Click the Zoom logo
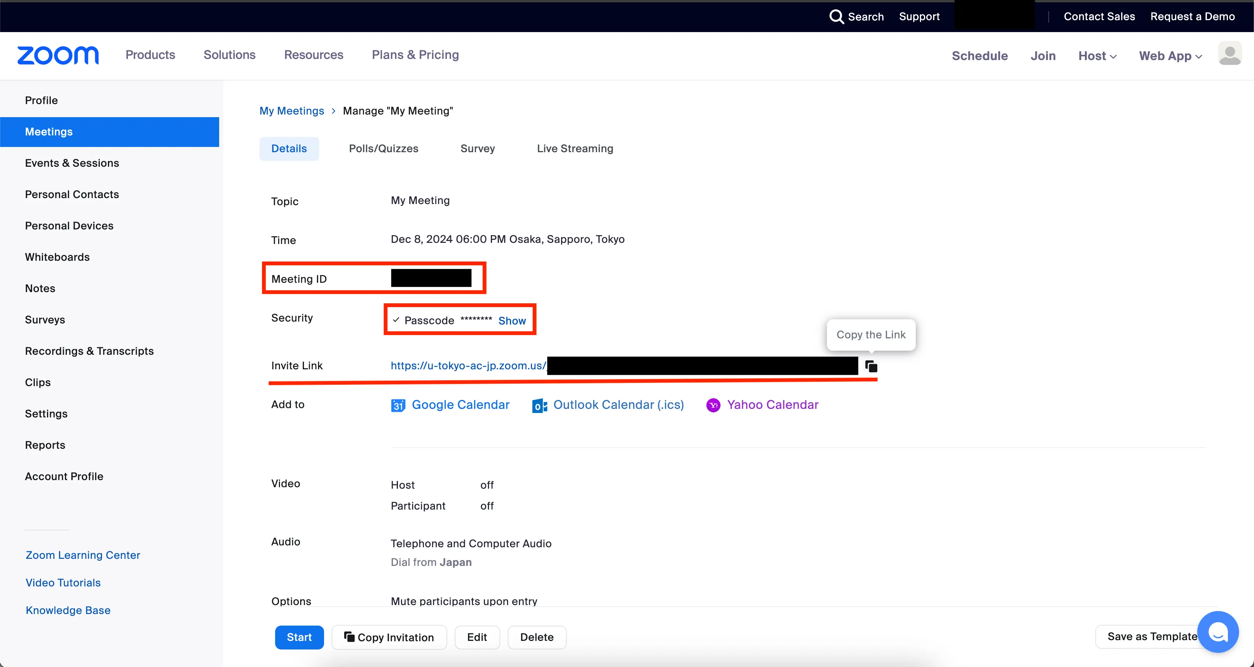Screen dimensions: 1254x667 point(58,56)
